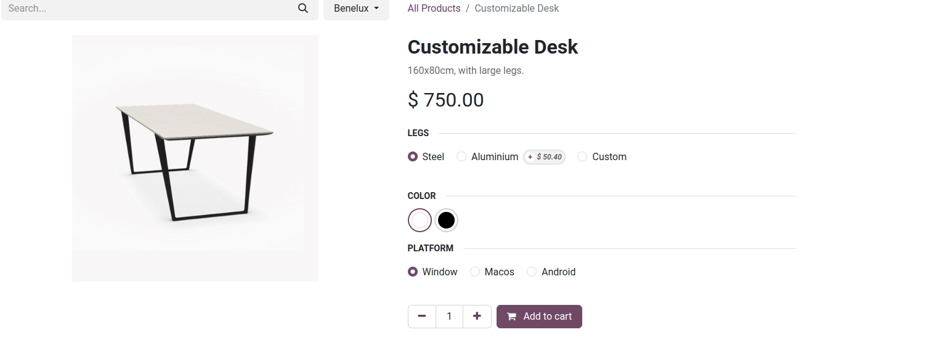Screen dimensions: 942x340
Task: Select Aluminium legs option
Action: [x=461, y=157]
